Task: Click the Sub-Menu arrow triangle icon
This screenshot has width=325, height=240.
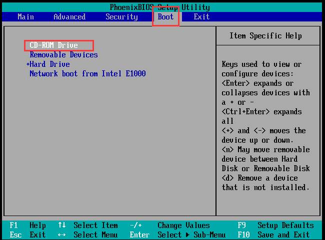Action: click(187, 235)
